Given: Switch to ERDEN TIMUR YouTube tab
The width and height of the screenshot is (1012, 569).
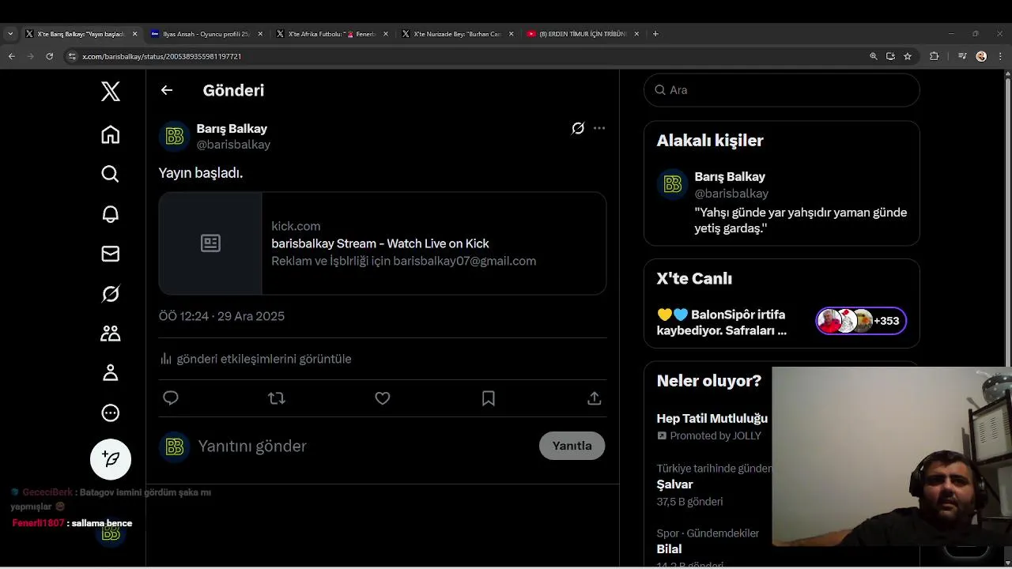Looking at the screenshot, I should [583, 34].
